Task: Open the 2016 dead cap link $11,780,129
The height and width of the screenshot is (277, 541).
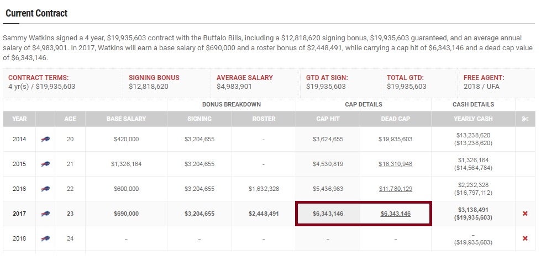Action: click(396, 189)
